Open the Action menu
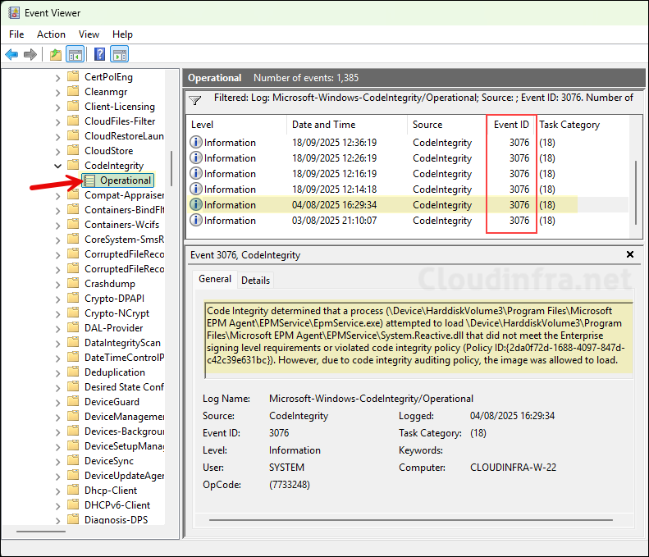 click(51, 34)
